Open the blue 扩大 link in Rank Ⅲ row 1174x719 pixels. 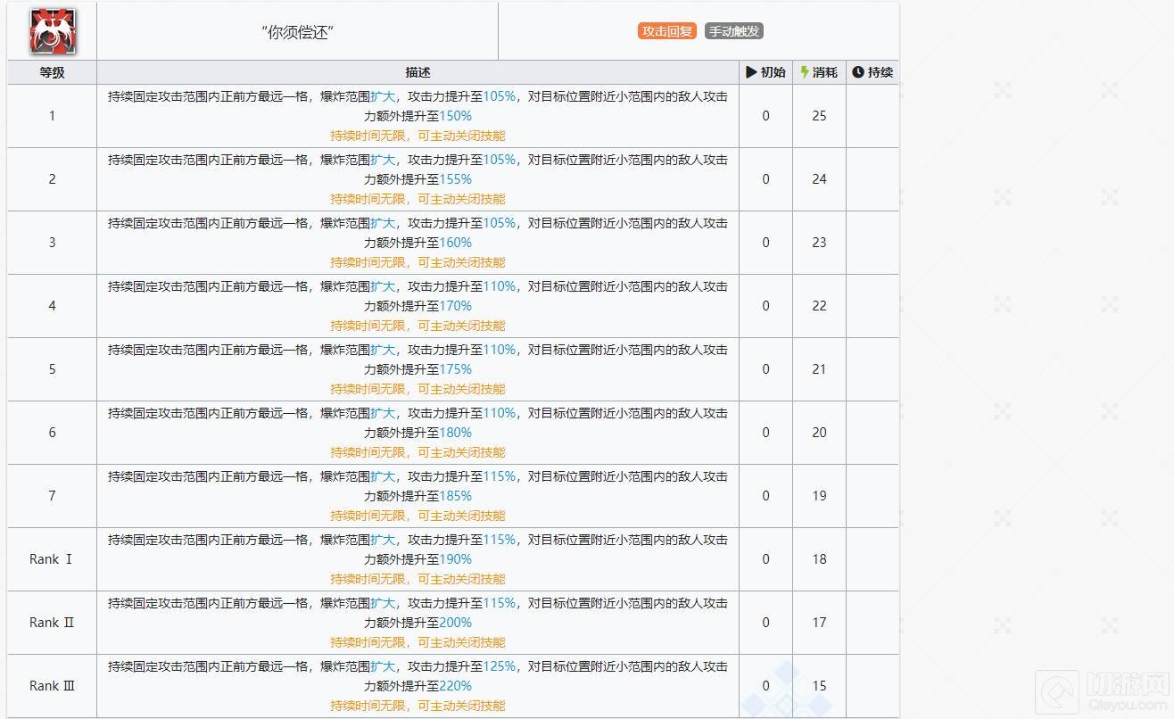[x=383, y=666]
